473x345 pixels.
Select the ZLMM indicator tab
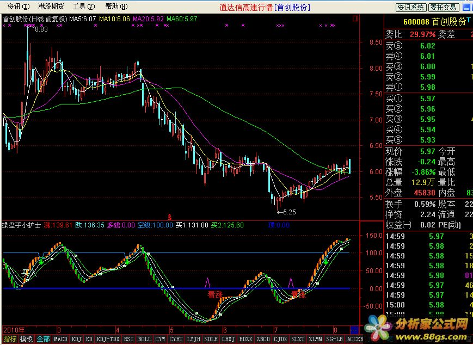click(315, 339)
